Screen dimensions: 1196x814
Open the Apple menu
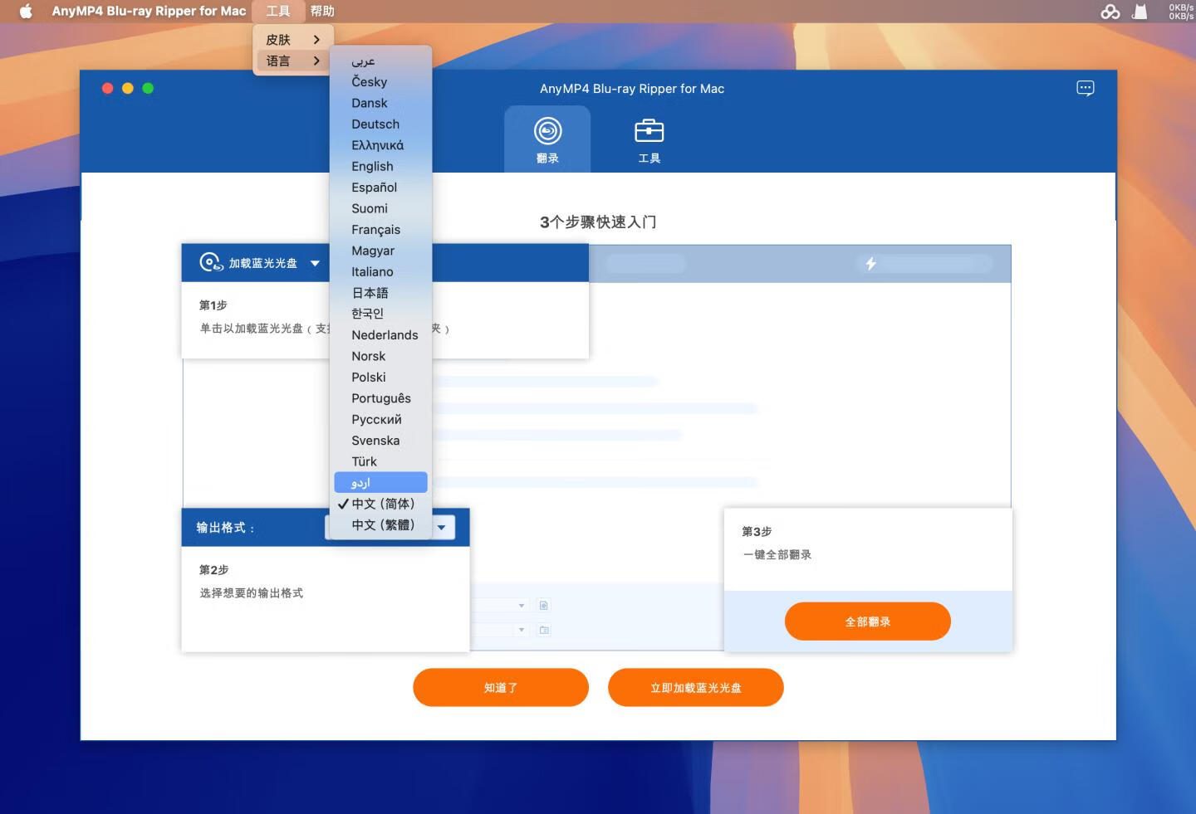pyautogui.click(x=26, y=11)
